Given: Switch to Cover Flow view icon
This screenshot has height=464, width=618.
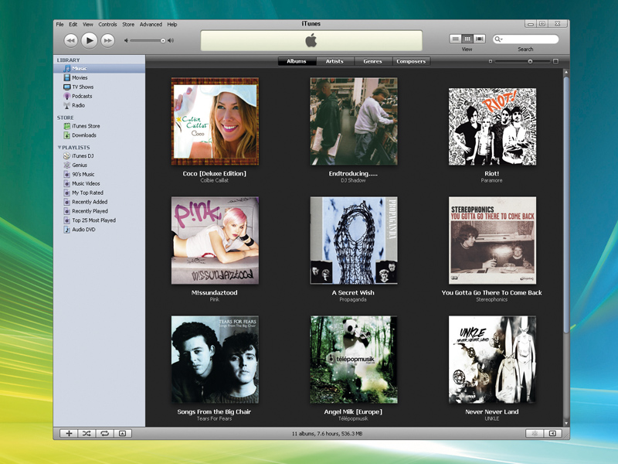Looking at the screenshot, I should (479, 39).
